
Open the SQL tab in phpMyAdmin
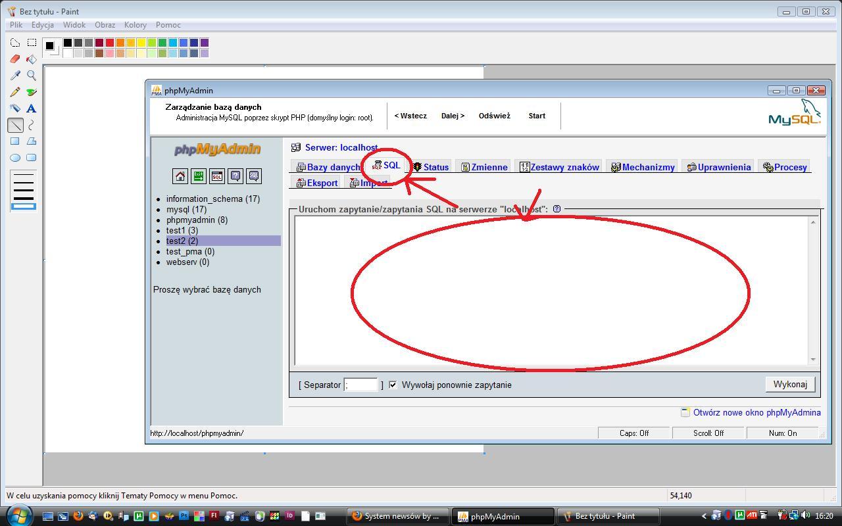pyautogui.click(x=387, y=166)
